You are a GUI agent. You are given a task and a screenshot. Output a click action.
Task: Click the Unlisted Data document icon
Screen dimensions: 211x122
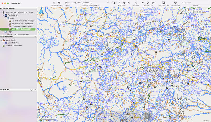coord(6,43)
